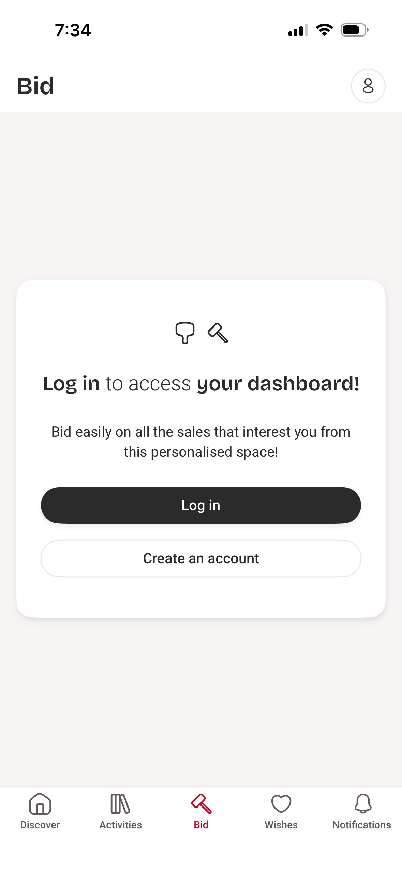Switch to the Wishes tab
Screen dimensions: 402x872
(281, 825)
